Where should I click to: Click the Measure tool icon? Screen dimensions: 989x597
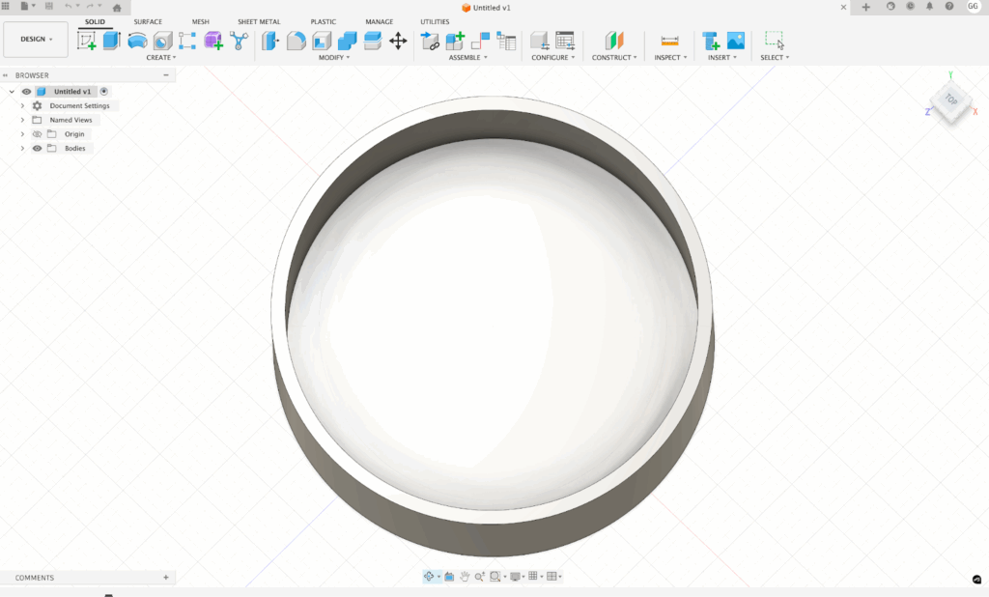coord(669,41)
